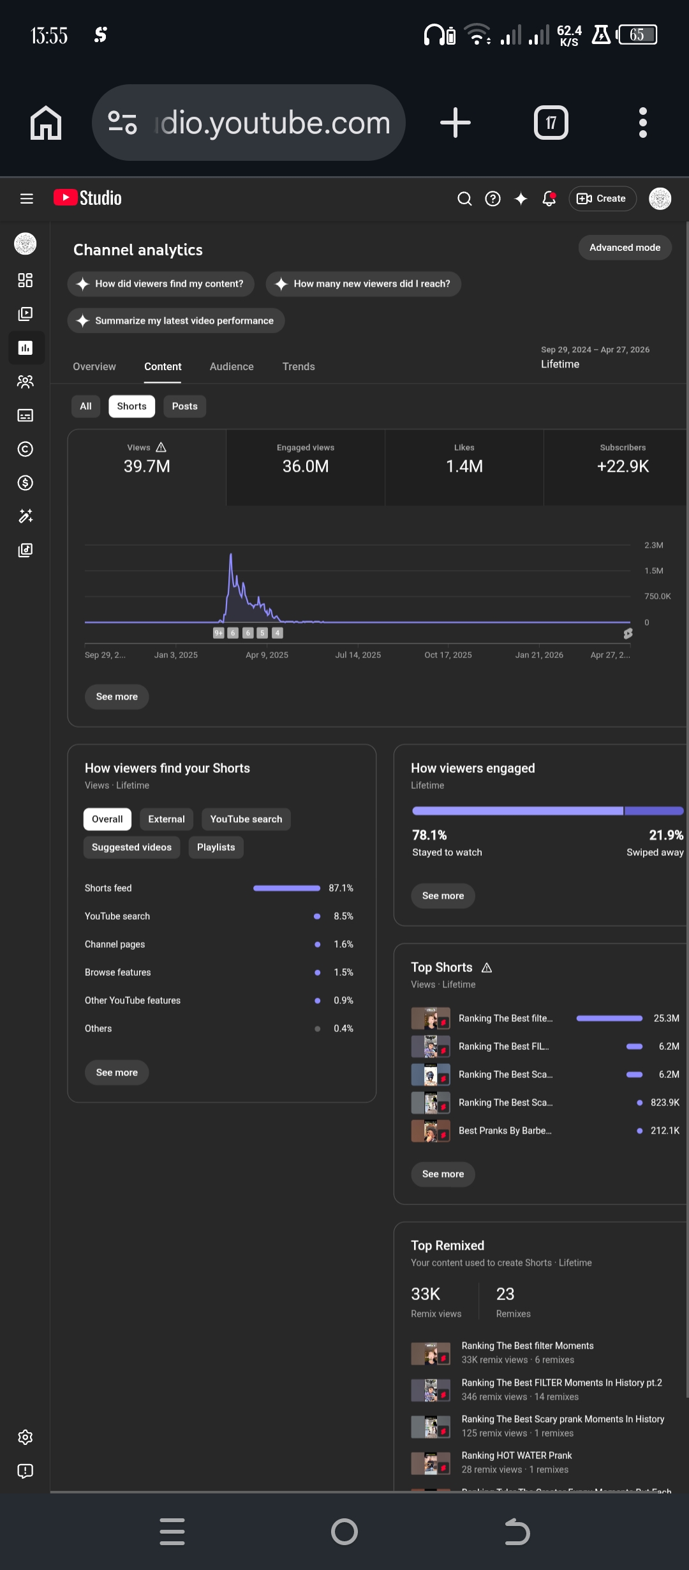The width and height of the screenshot is (689, 1570).
Task: Open the Studio hamburger menu
Action: pyautogui.click(x=26, y=198)
